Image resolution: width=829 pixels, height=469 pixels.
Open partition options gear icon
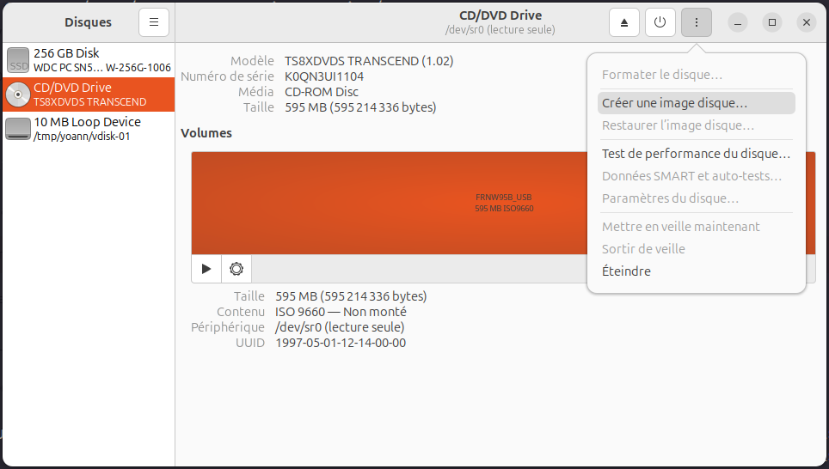[x=236, y=269]
